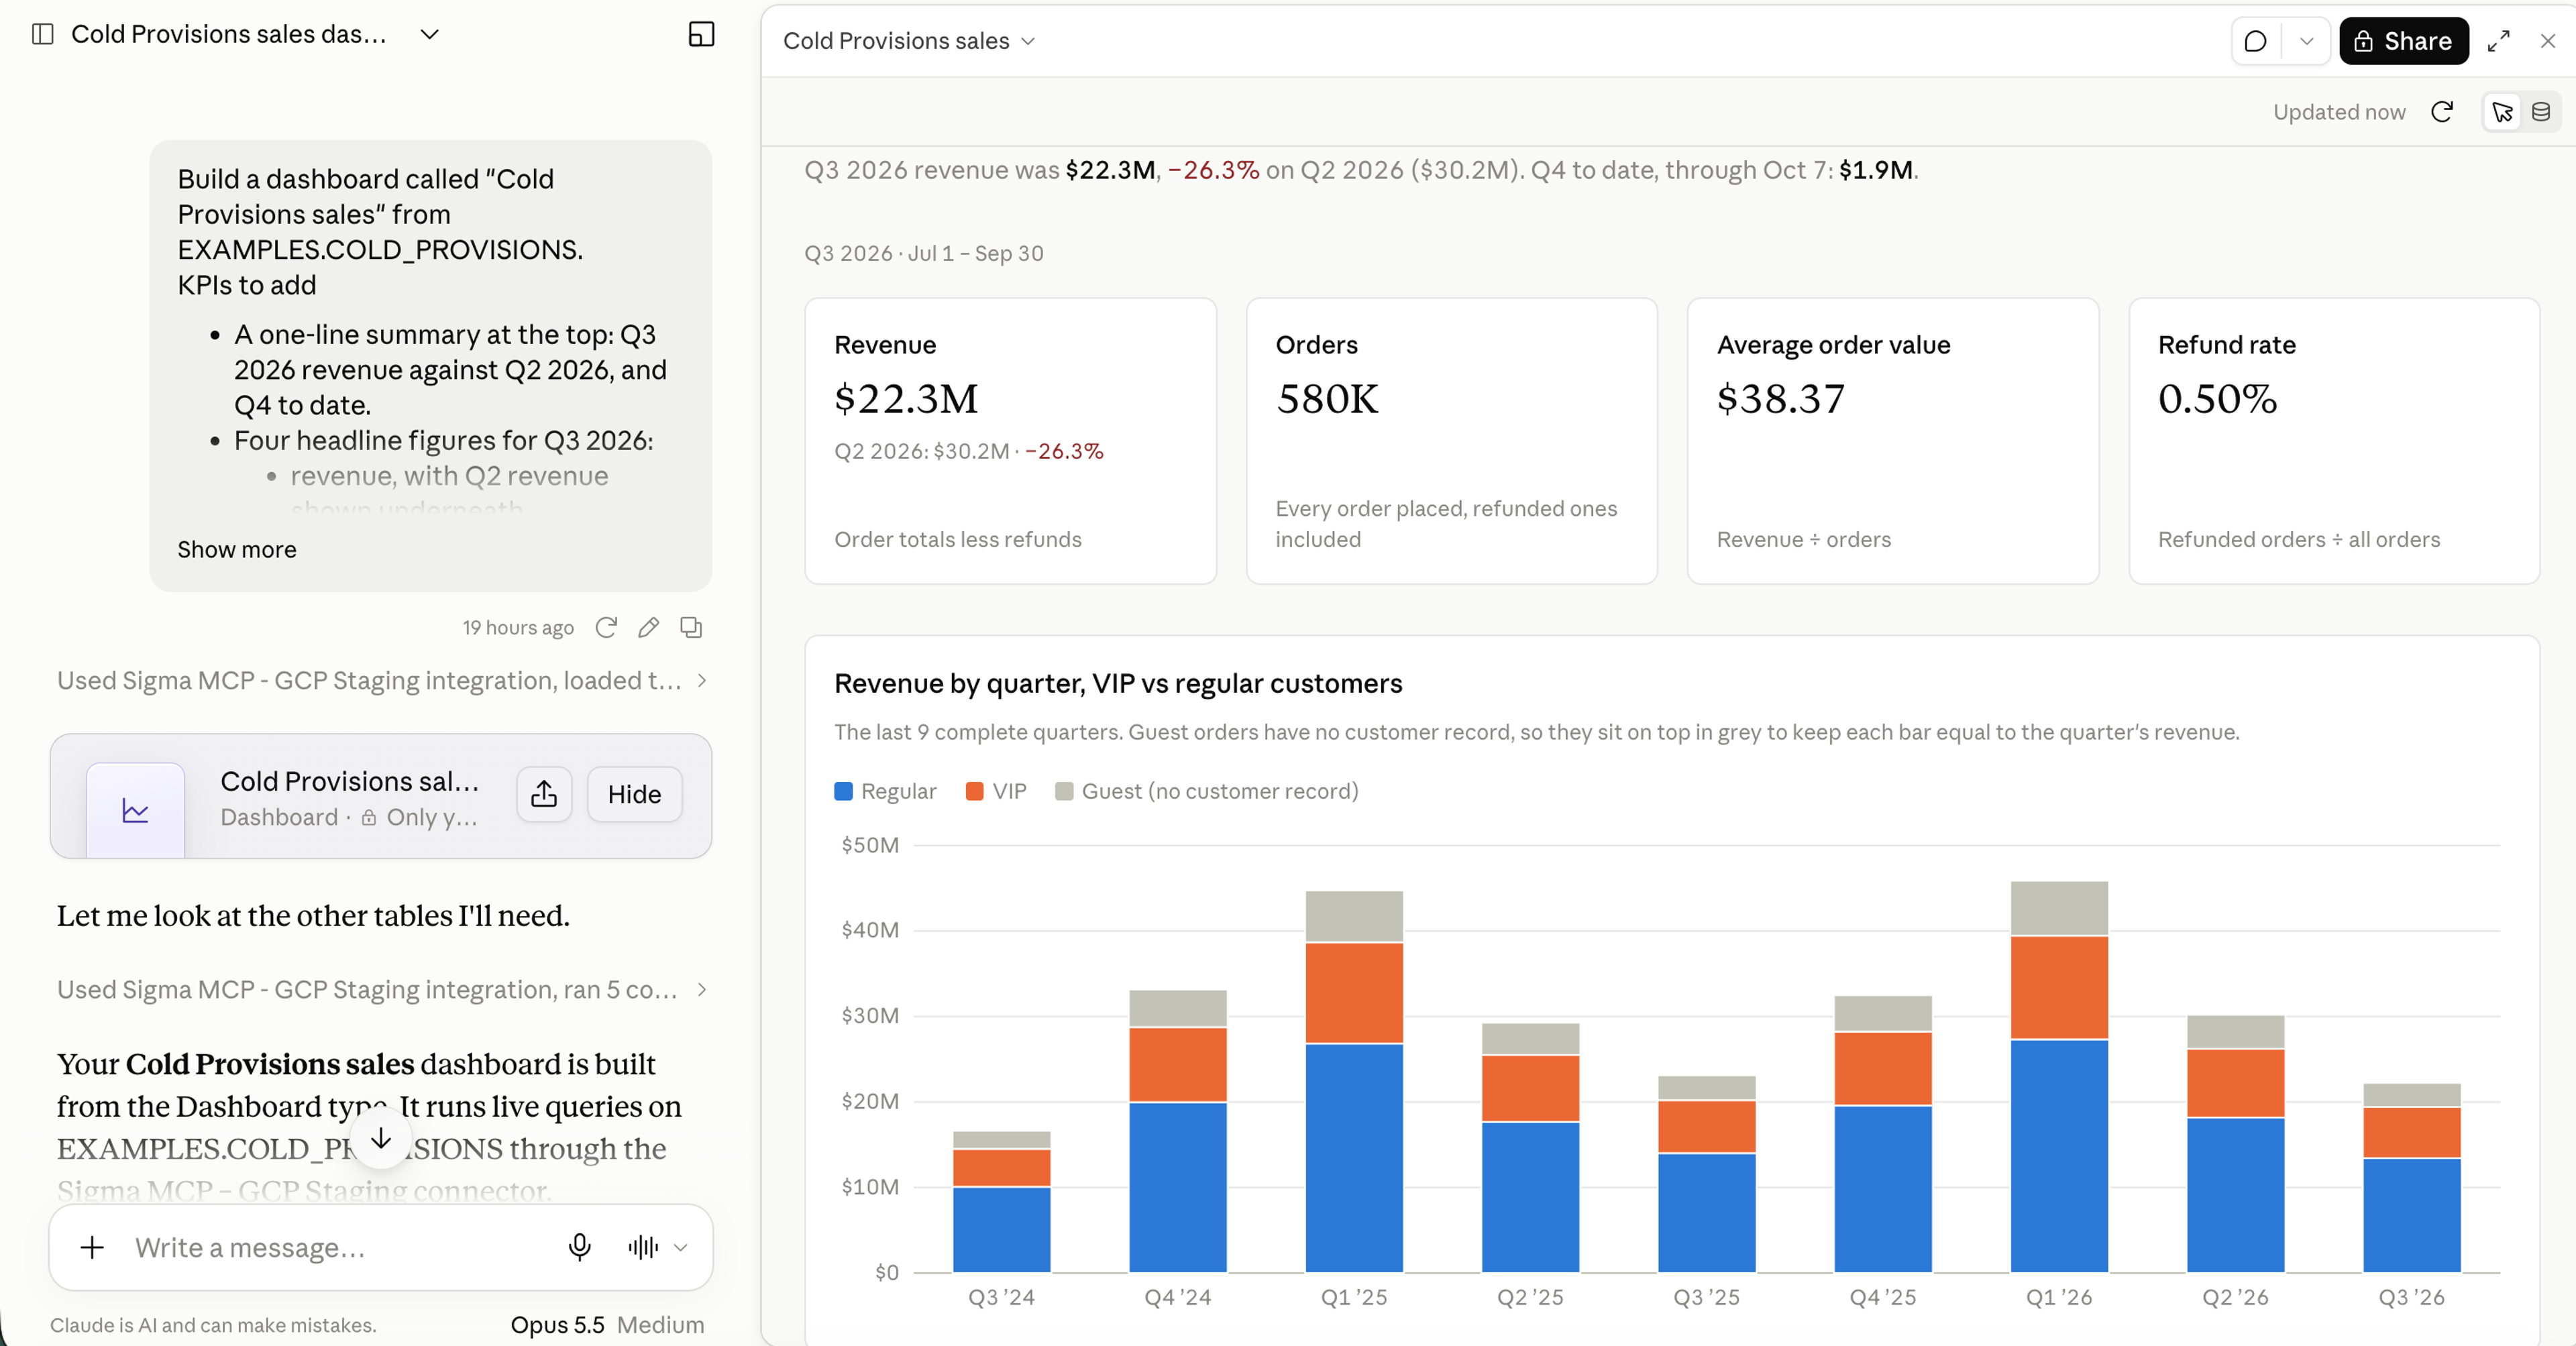The width and height of the screenshot is (2576, 1346).
Task: Add attachment with the plus icon
Action: point(92,1247)
